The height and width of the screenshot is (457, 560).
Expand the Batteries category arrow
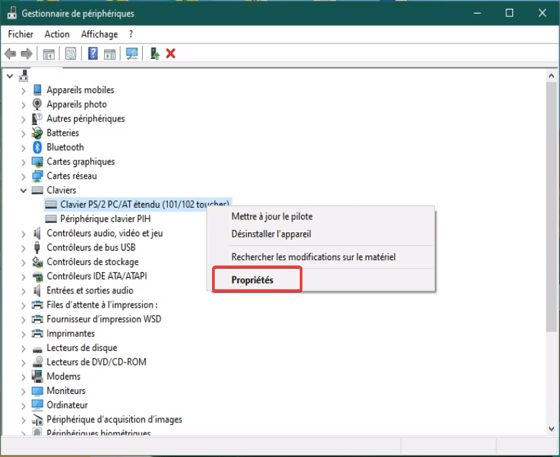(x=23, y=133)
